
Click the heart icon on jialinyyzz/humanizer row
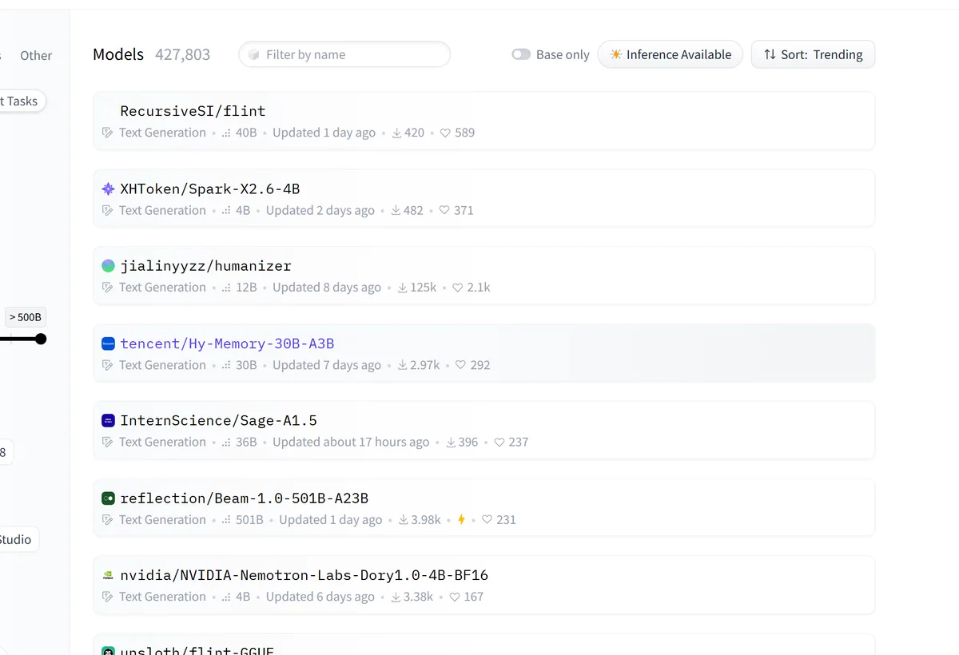point(458,288)
